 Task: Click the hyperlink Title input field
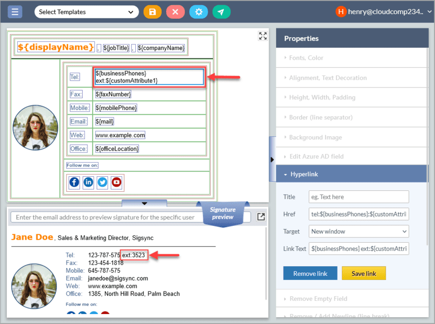coord(358,197)
